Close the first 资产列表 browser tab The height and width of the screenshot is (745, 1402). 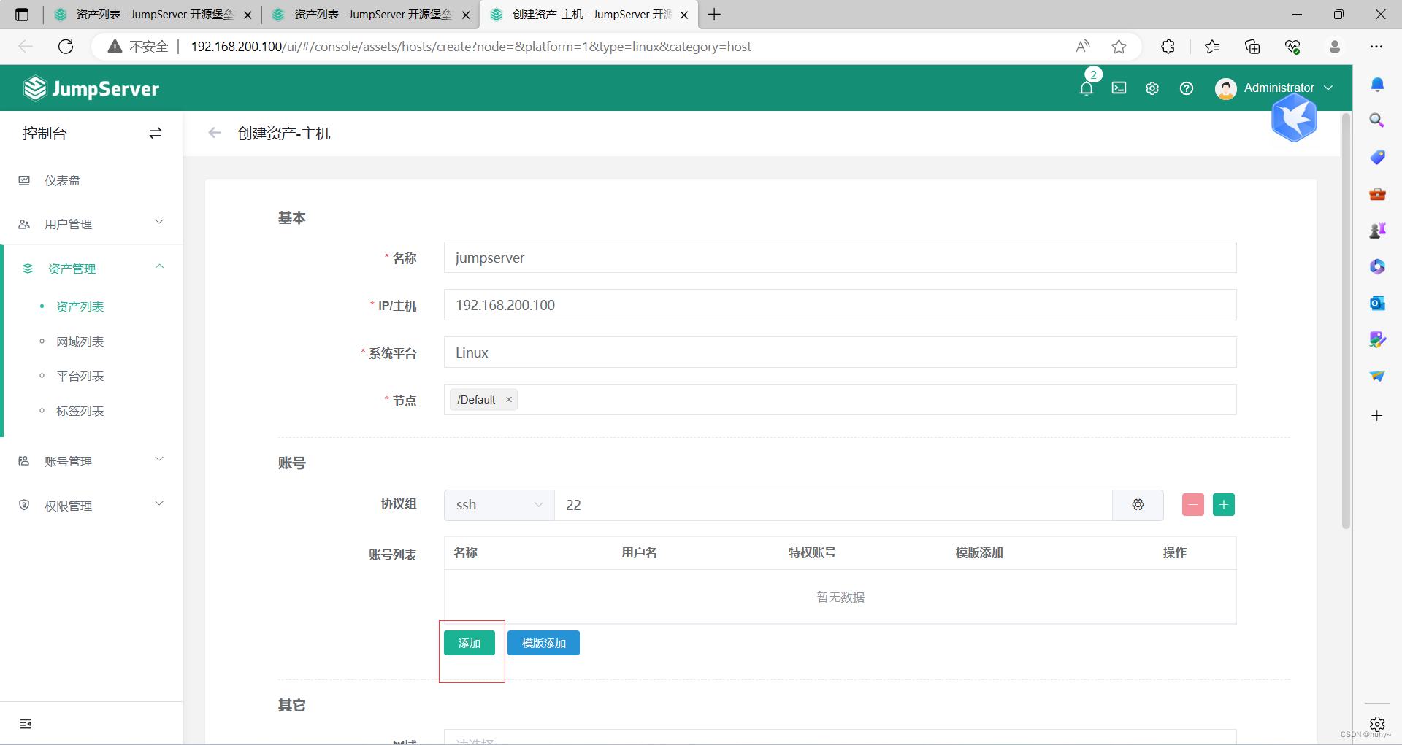point(248,15)
